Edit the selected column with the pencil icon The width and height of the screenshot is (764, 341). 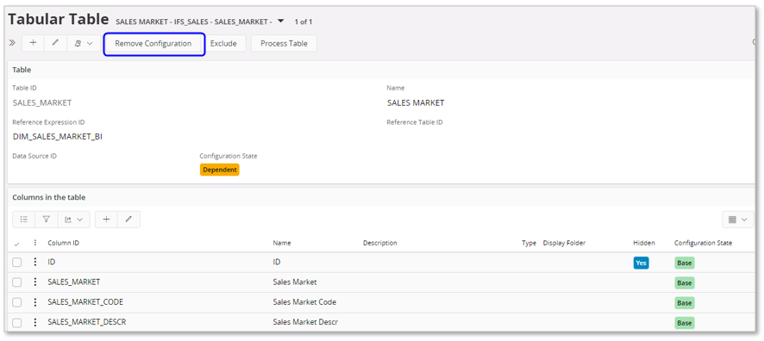click(128, 220)
